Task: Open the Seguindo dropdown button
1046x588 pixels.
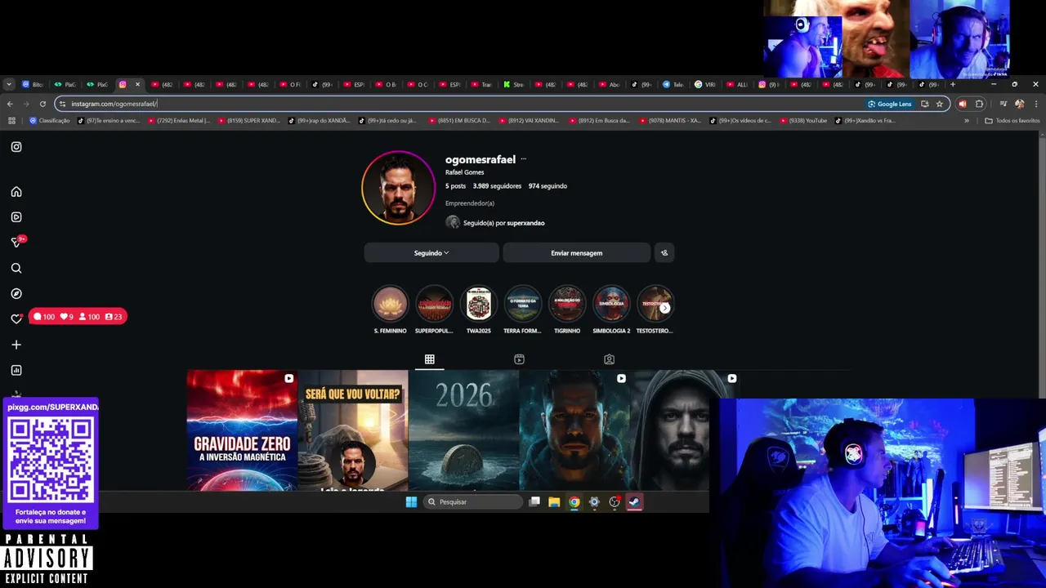Action: tap(431, 253)
